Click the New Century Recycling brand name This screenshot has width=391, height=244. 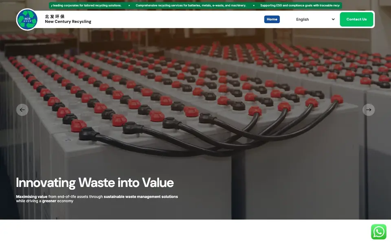point(68,22)
